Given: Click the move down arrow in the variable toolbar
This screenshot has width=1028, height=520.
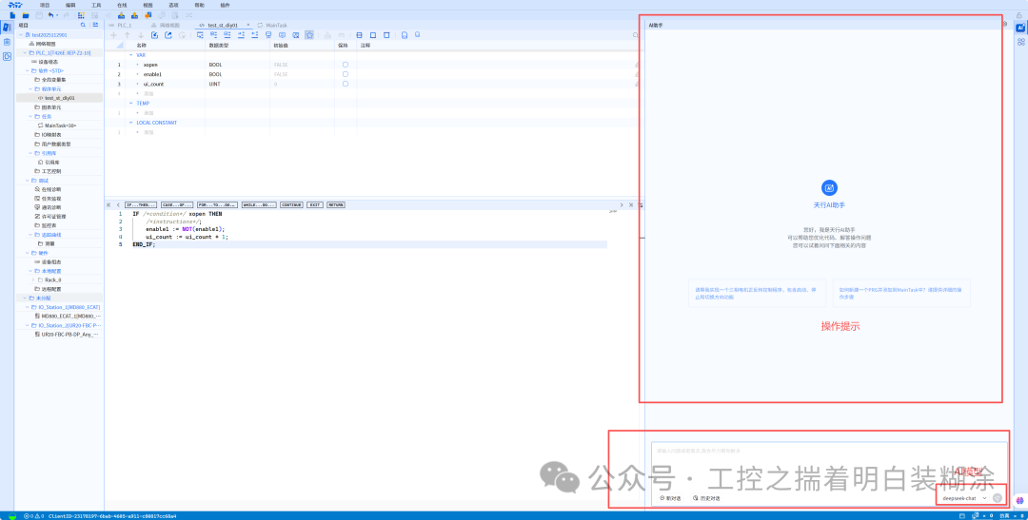Looking at the screenshot, I should (x=140, y=35).
